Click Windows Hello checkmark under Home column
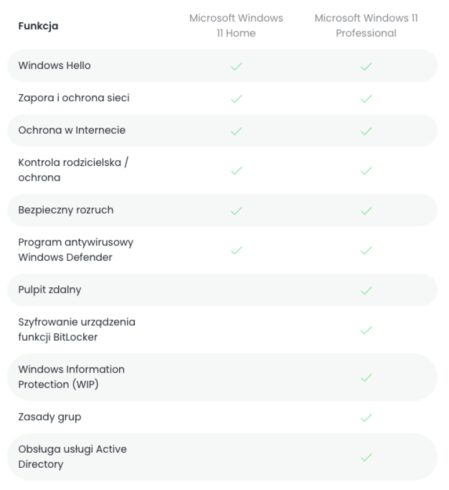This screenshot has height=490, width=449. pos(236,66)
